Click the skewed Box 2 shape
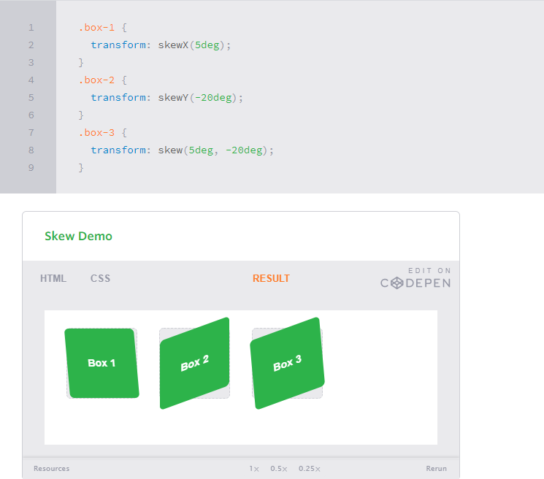Screen dimensions: 544x479 tap(195, 363)
